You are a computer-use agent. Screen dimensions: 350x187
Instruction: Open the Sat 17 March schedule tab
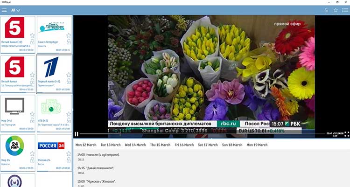tap(208, 145)
